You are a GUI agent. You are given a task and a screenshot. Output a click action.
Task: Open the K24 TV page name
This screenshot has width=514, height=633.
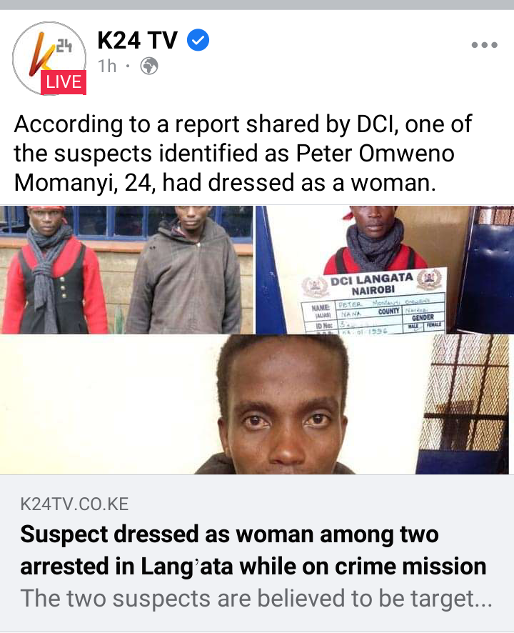click(x=137, y=40)
